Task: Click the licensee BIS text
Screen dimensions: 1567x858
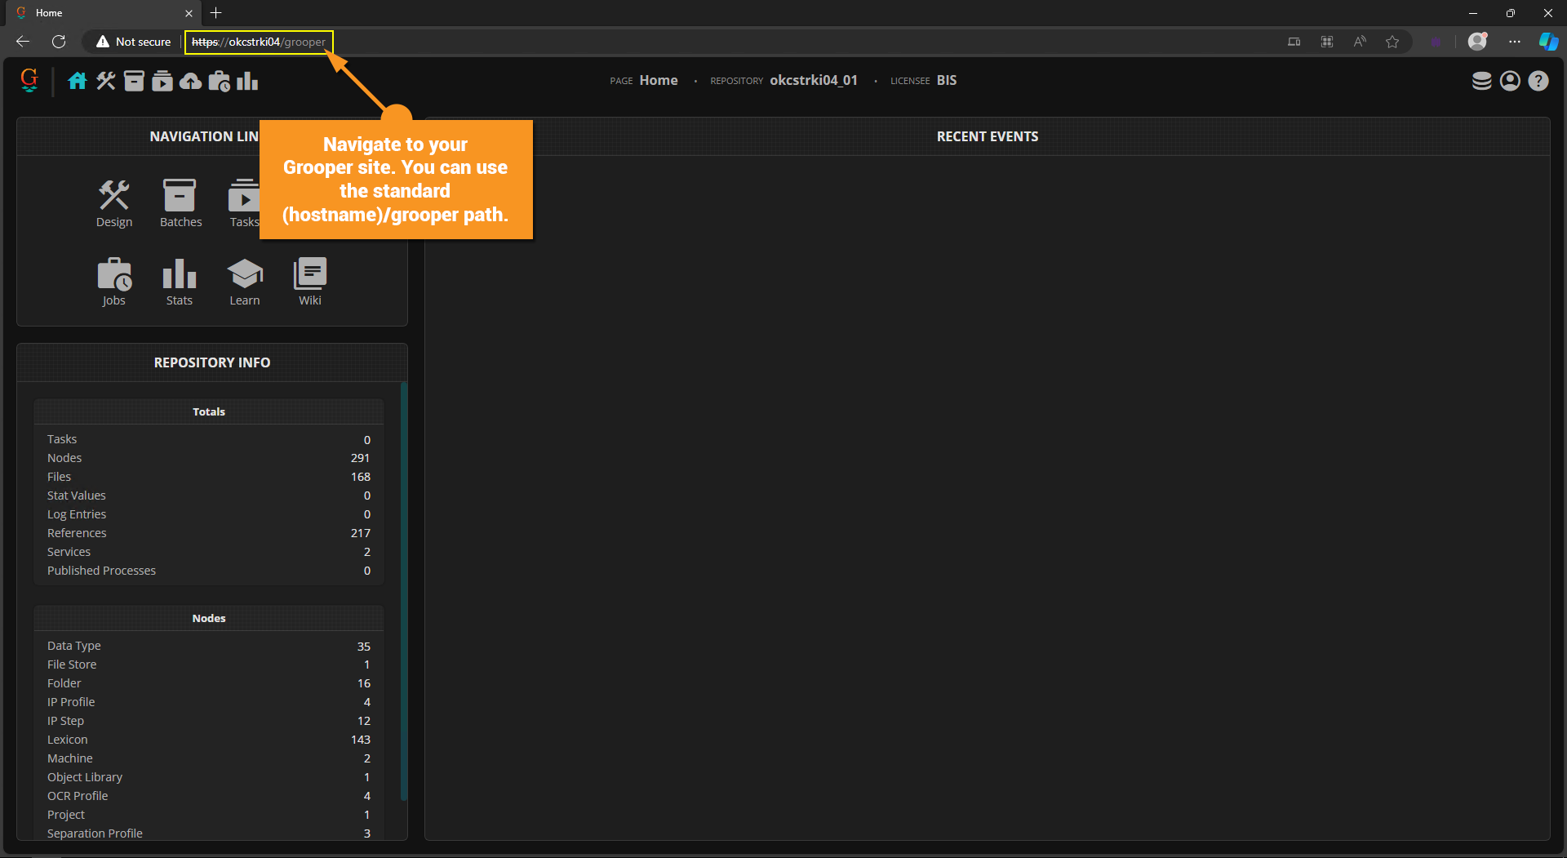Action: pos(947,80)
